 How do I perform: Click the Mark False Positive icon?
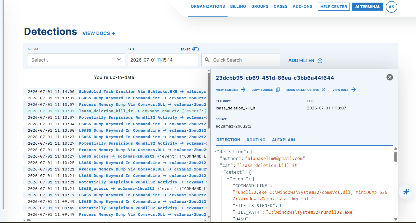click(x=323, y=90)
